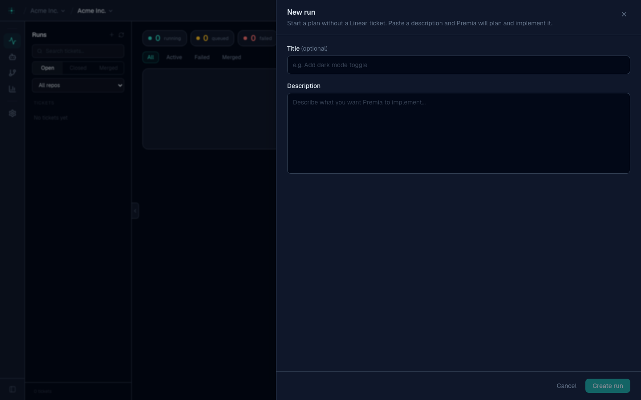Screen dimensions: 641x400
Task: Select the Closed ticket filter
Action: (78, 68)
